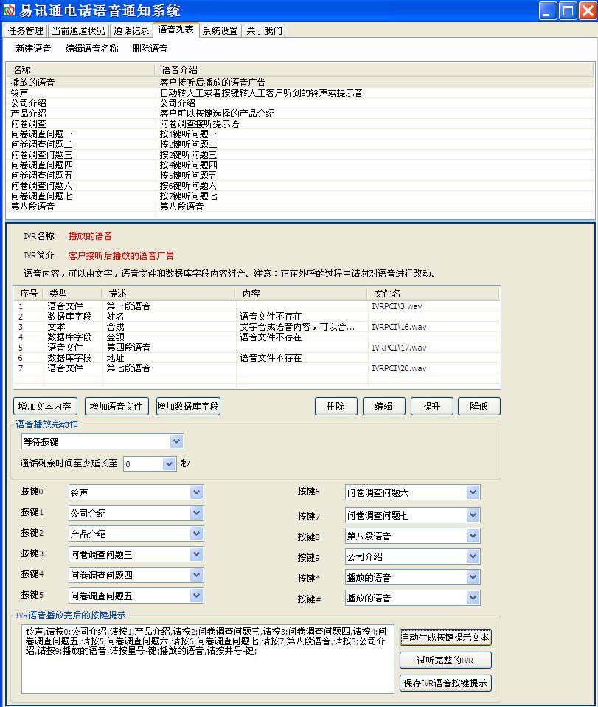Click the app icon in title bar
The width and height of the screenshot is (598, 707).
point(9,10)
